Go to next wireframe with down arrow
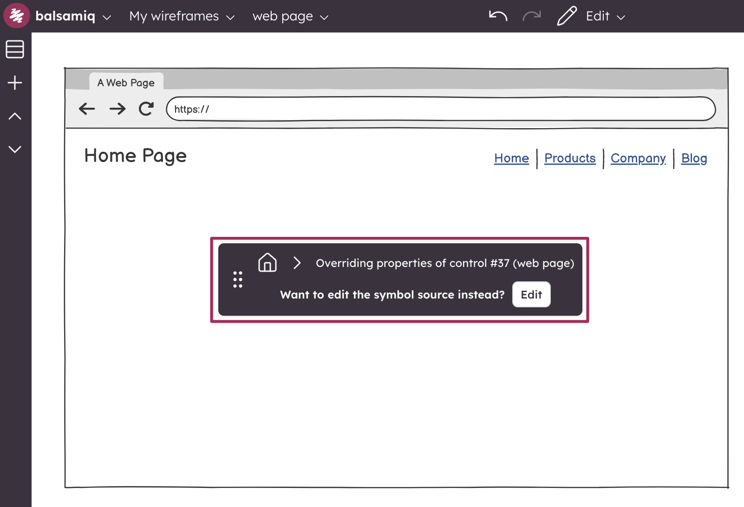This screenshot has height=507, width=744. (15, 149)
